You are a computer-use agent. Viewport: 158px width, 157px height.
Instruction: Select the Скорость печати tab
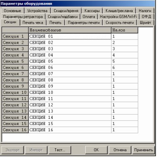120,22
